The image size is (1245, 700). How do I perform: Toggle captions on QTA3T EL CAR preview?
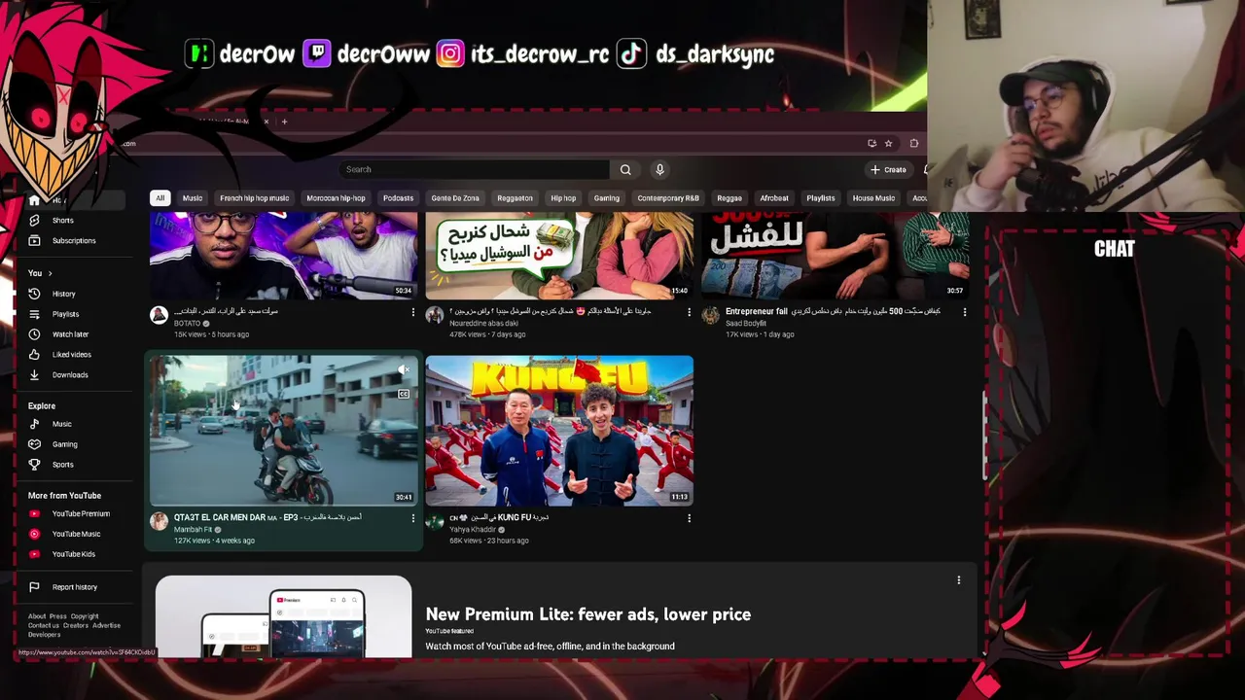(404, 394)
